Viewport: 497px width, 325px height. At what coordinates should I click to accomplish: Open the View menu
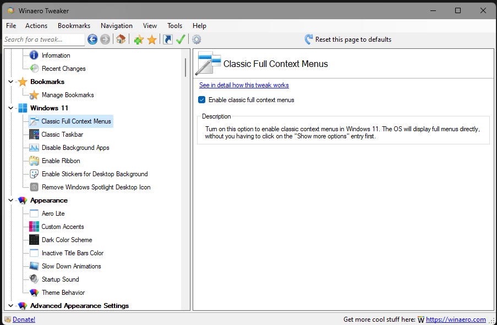click(150, 26)
